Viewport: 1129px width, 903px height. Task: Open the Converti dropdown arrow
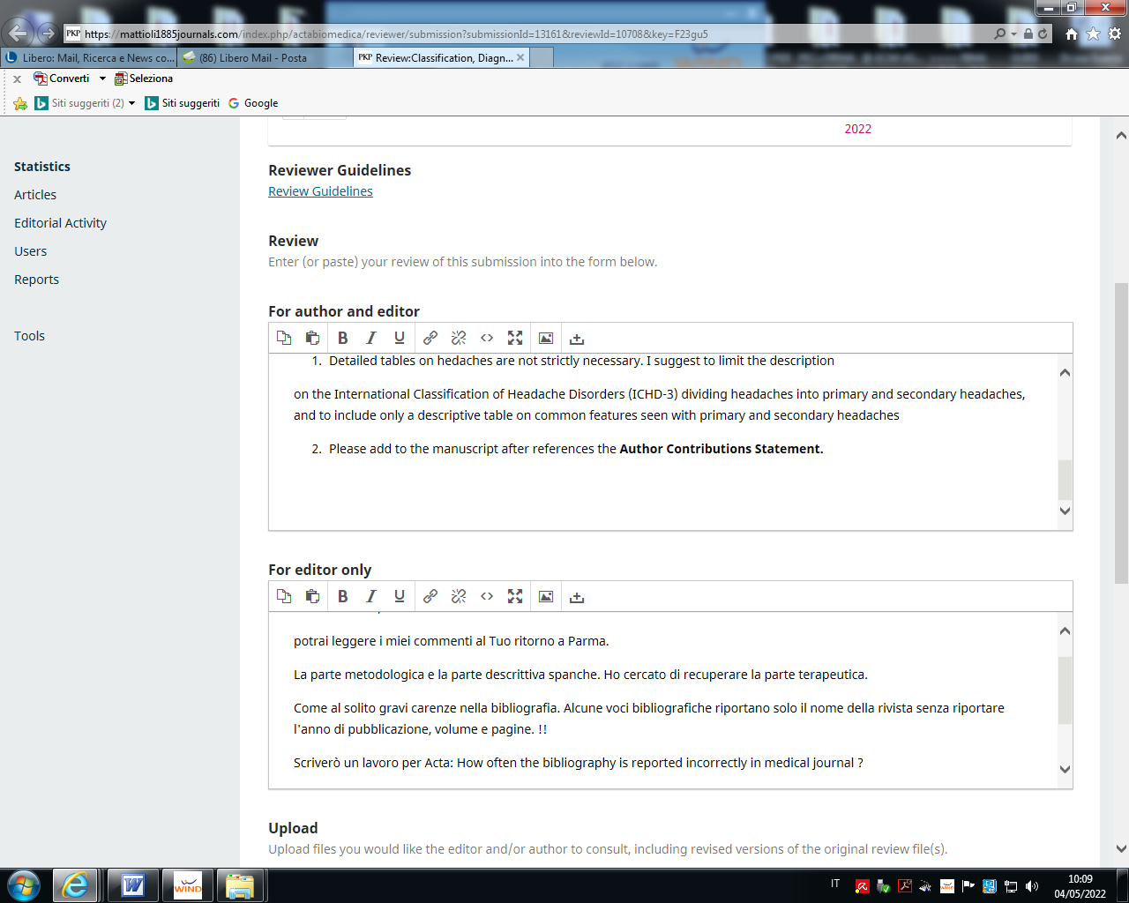point(102,78)
